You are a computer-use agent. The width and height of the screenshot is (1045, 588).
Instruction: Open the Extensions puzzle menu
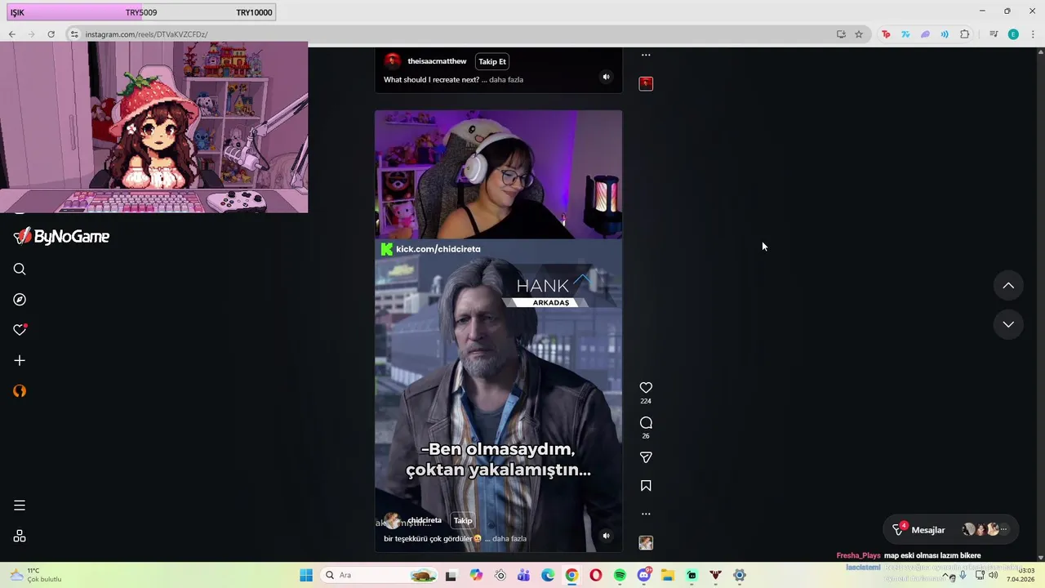[x=965, y=34]
